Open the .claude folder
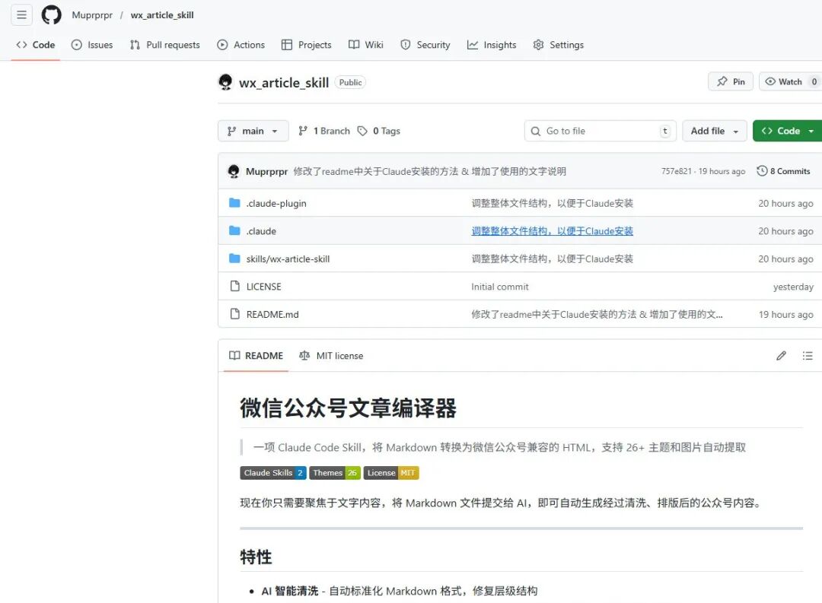 point(261,231)
